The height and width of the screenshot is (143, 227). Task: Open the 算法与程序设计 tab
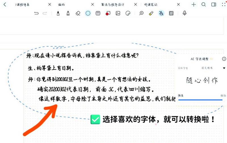point(113,5)
